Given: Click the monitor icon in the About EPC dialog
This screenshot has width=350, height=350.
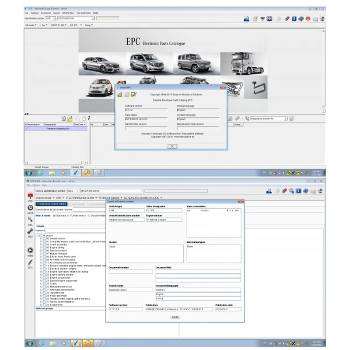Looking at the screenshot, I should 133,94.
